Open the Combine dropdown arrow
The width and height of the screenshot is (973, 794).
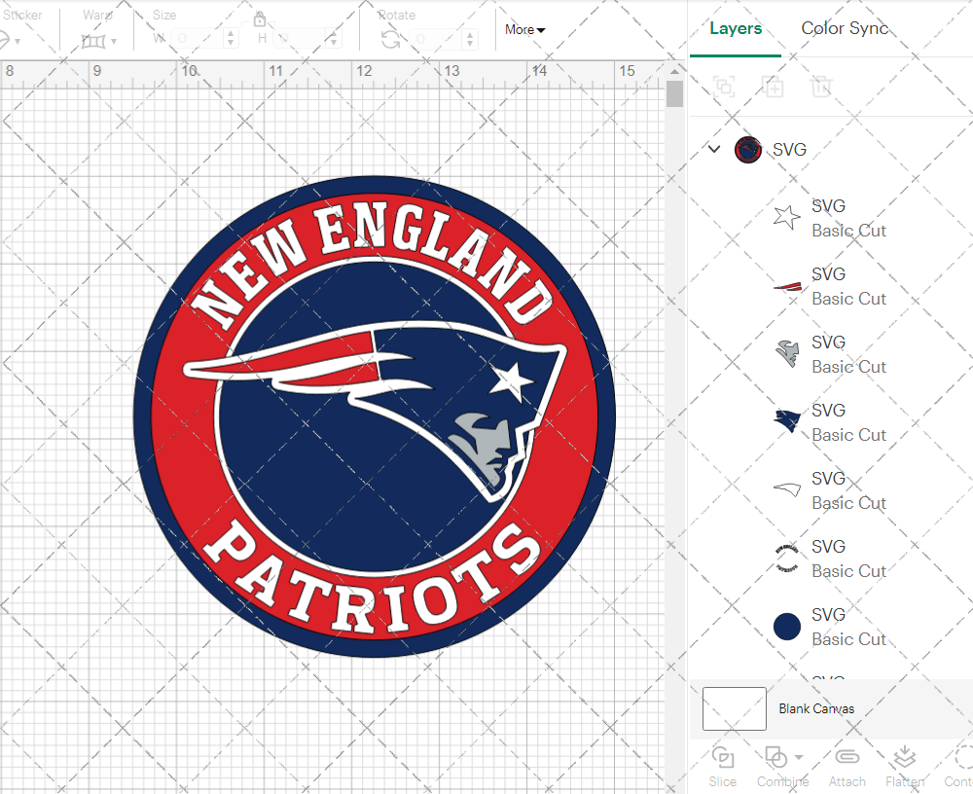[x=799, y=757]
